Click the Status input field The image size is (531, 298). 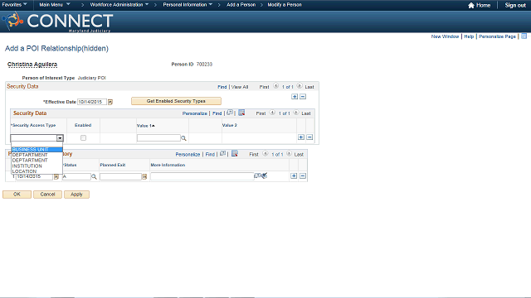tap(76, 176)
